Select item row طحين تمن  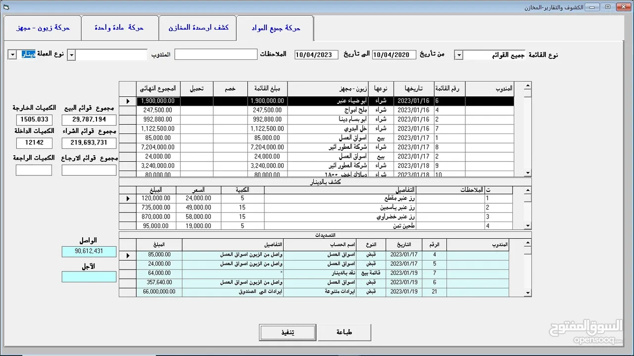(317, 226)
